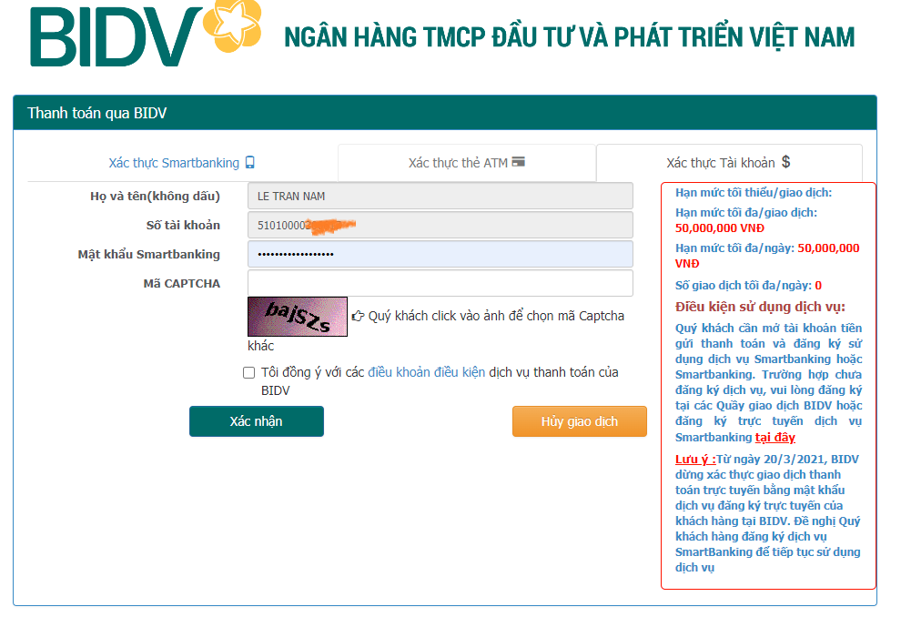Viewport: 901px width, 617px height.
Task: Click the Số tài khoản field
Action: click(x=440, y=225)
